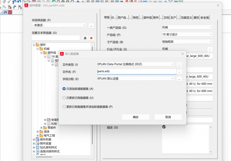
Task: Expand the 流体 tree node
Action: click(x=38, y=132)
